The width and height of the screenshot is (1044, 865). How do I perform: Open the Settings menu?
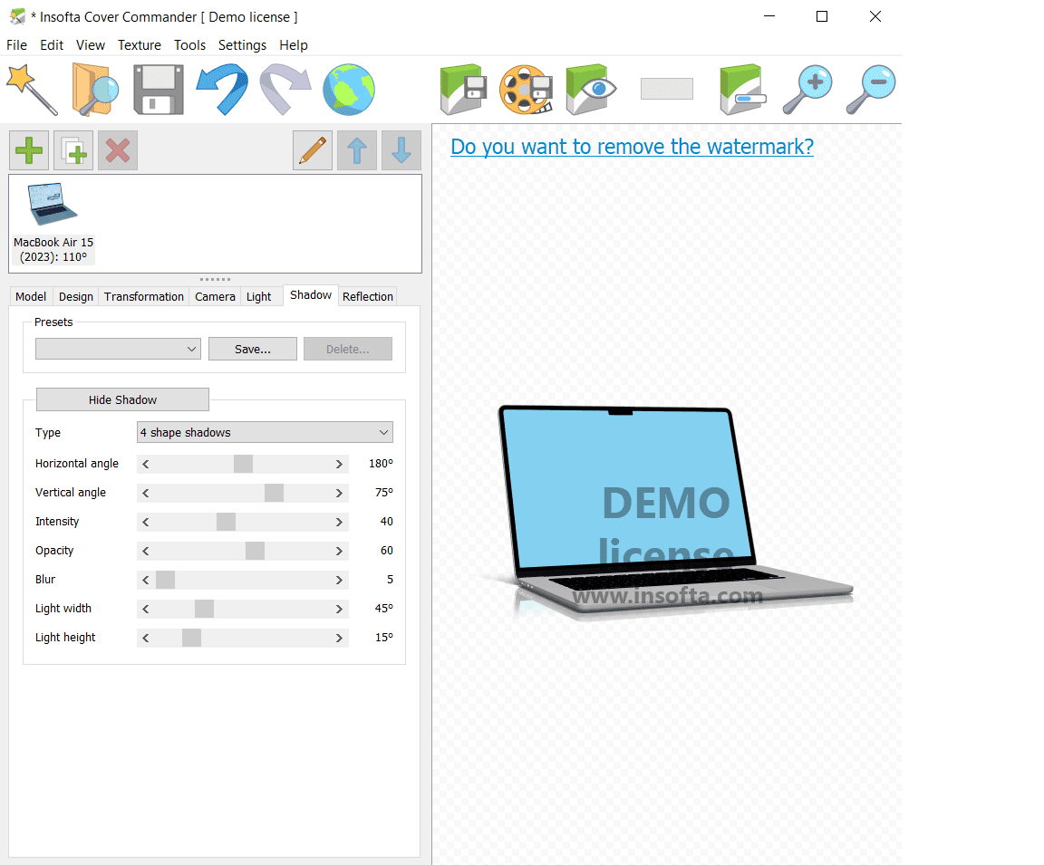click(242, 45)
